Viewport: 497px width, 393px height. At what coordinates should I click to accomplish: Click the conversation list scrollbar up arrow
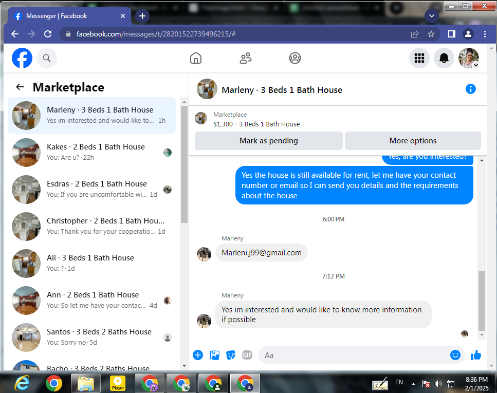(x=184, y=102)
